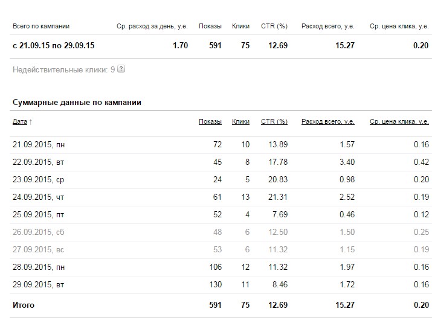This screenshot has height=332, width=432.
Task: Click the Итого totals row label
Action: click(24, 305)
